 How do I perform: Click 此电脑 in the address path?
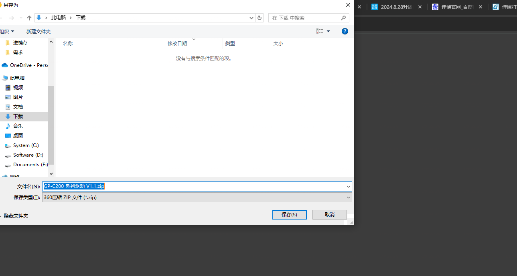[59, 18]
